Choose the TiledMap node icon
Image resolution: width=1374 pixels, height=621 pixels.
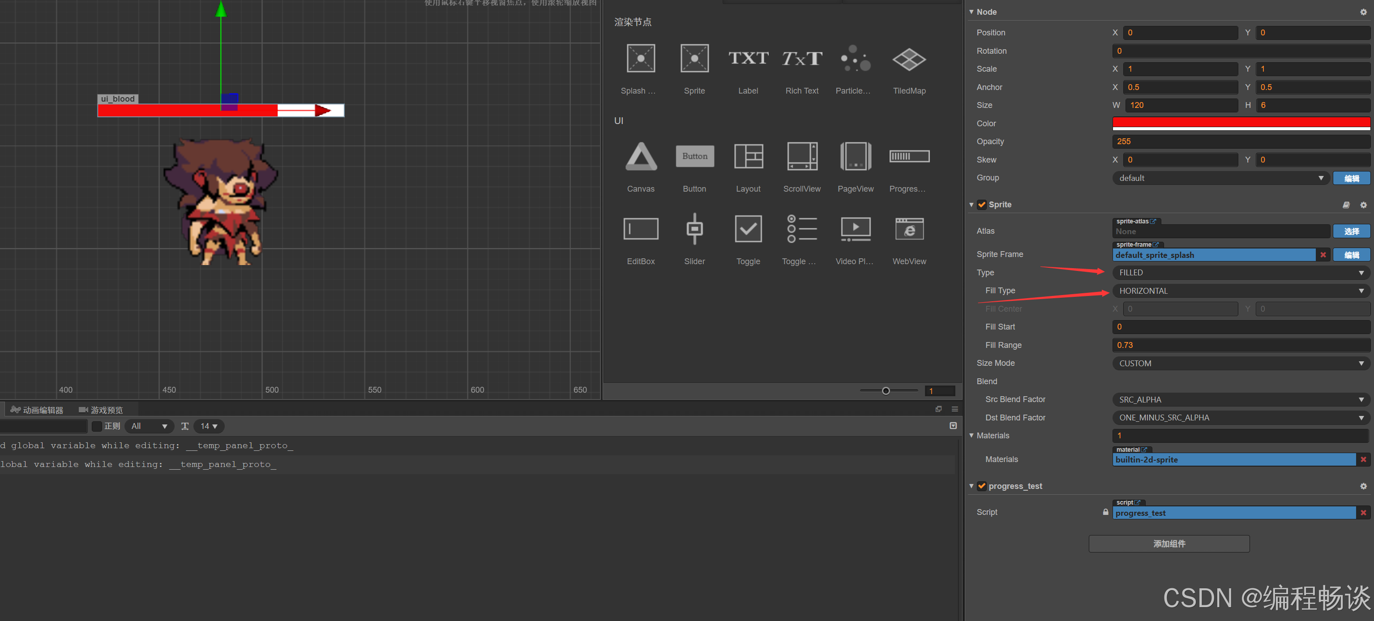coord(909,59)
